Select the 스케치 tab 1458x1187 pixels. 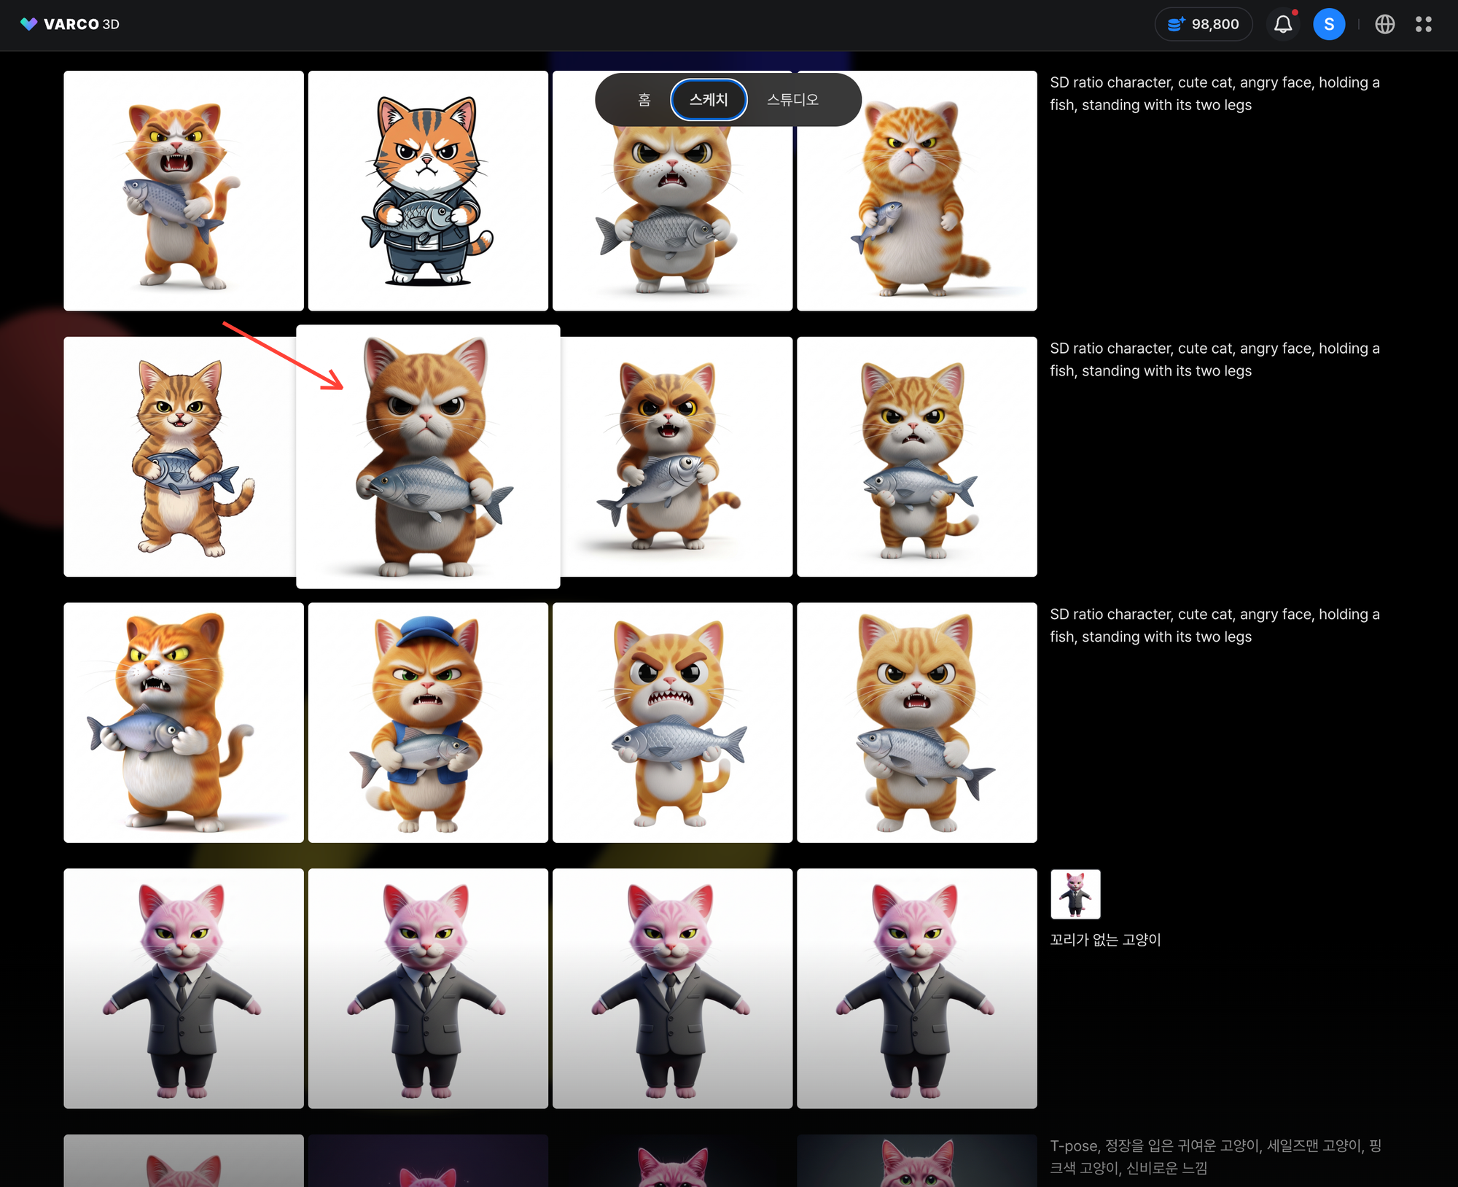[708, 99]
